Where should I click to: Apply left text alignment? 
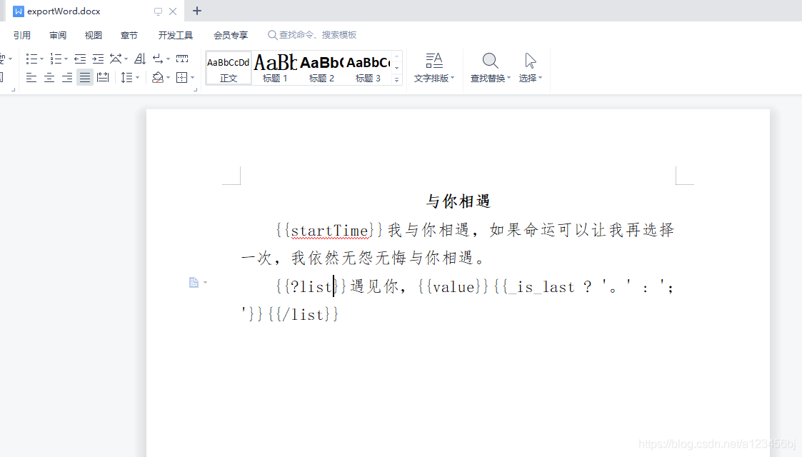pyautogui.click(x=31, y=77)
